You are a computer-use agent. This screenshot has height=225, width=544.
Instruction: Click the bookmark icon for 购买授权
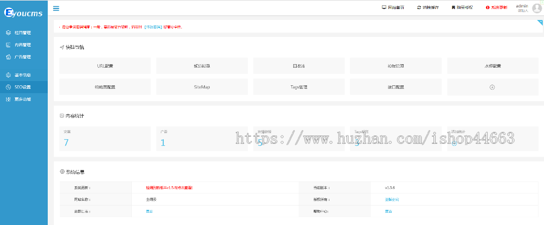pos(453,7)
